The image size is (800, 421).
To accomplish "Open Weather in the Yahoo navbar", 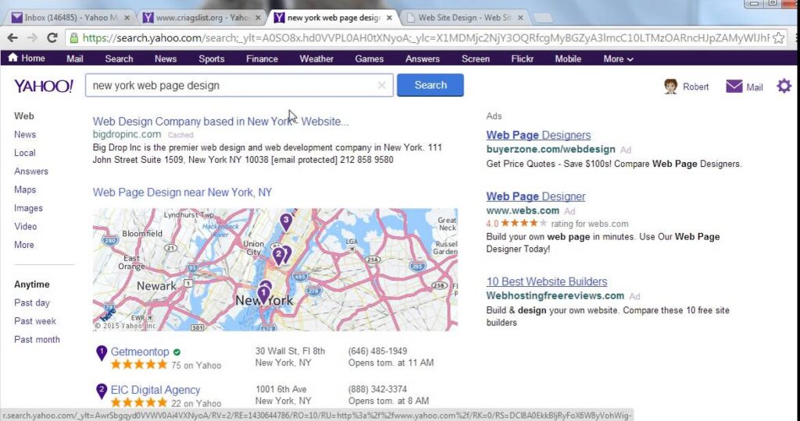I will point(316,59).
